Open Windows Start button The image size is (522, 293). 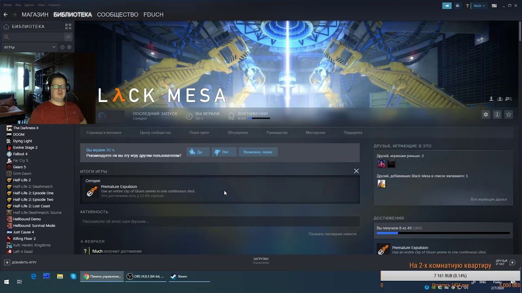click(7, 282)
